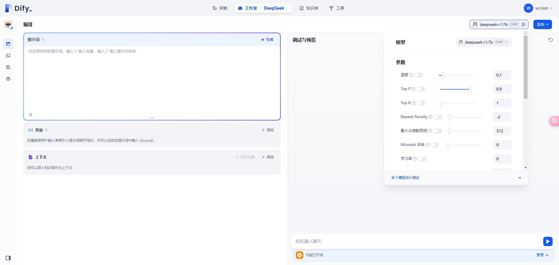Click the Repeat Penalty value field showing -2
Viewport: 559px width, 265px height.
(502, 117)
